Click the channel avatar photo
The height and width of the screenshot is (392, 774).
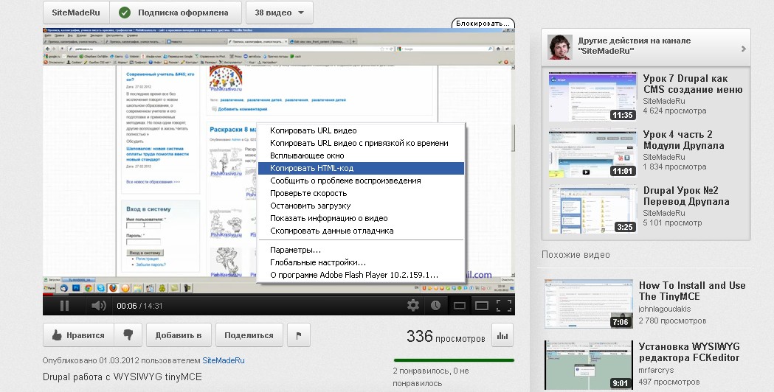[x=560, y=47]
